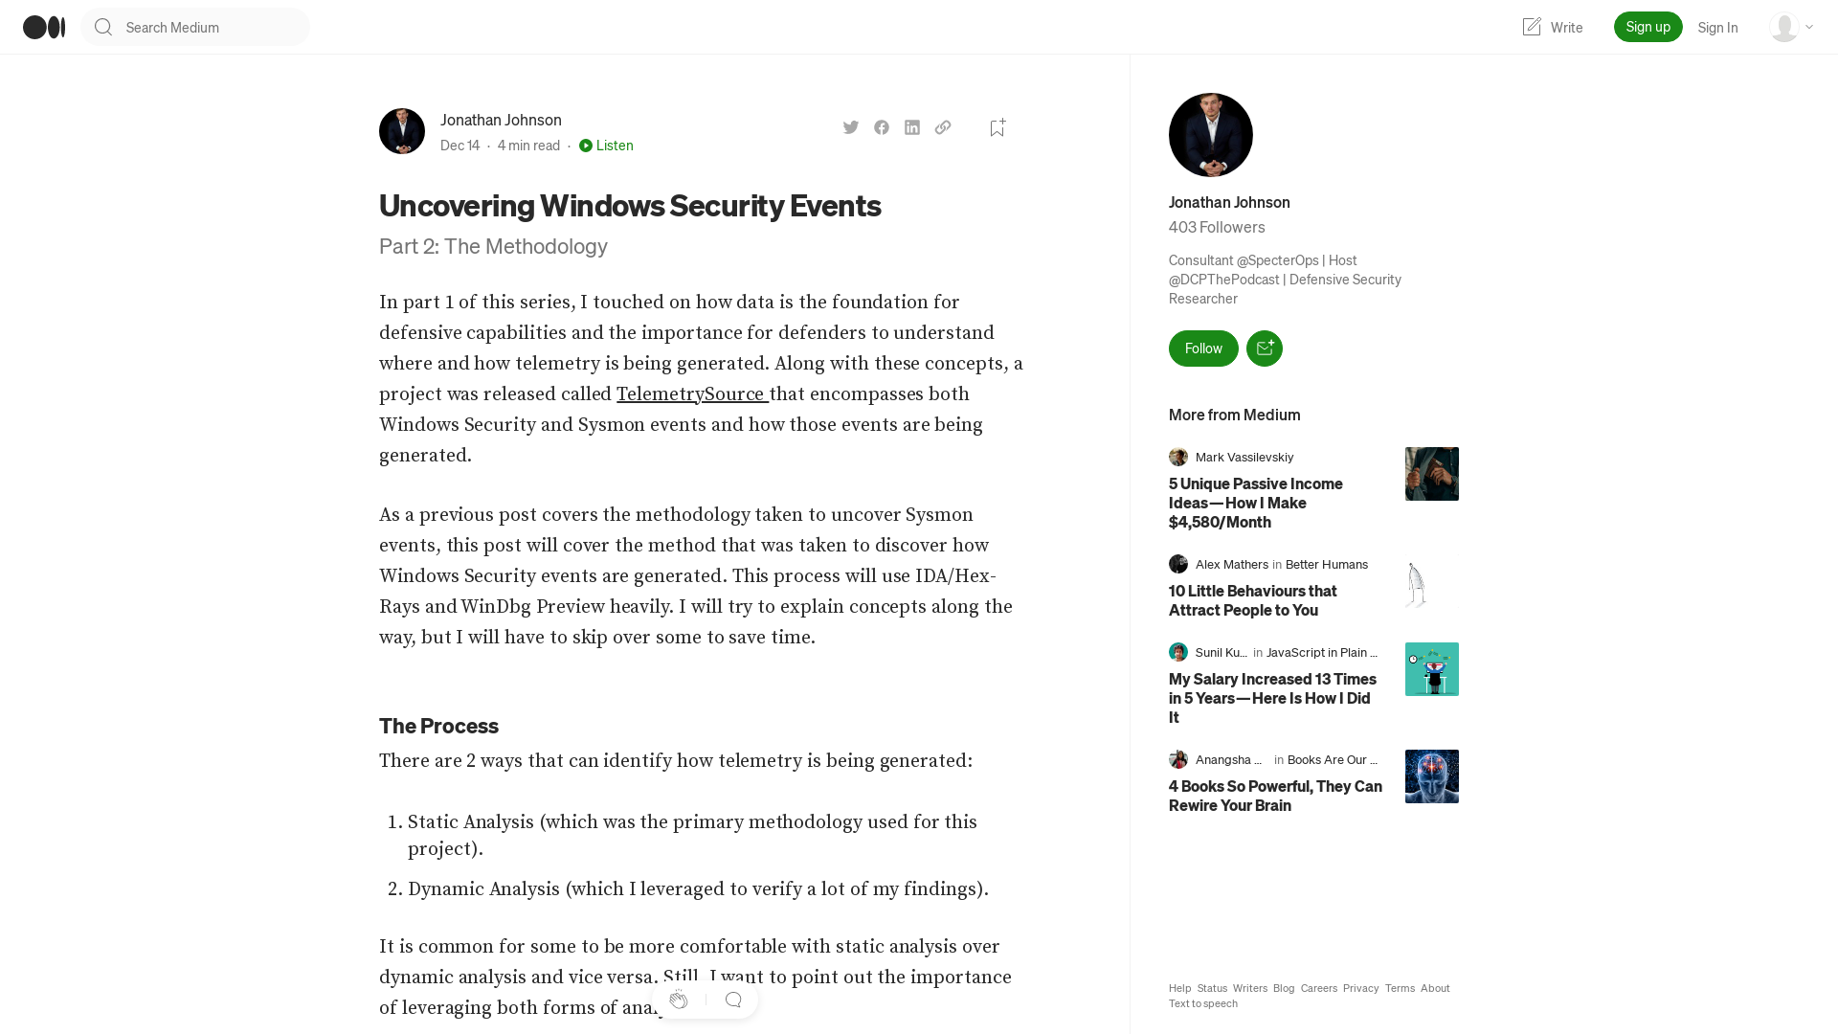Viewport: 1838px width, 1034px height.
Task: Click the LinkedIn share icon
Action: [x=911, y=126]
